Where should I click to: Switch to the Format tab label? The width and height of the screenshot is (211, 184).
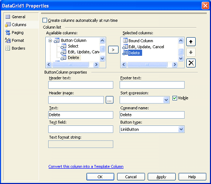18,41
